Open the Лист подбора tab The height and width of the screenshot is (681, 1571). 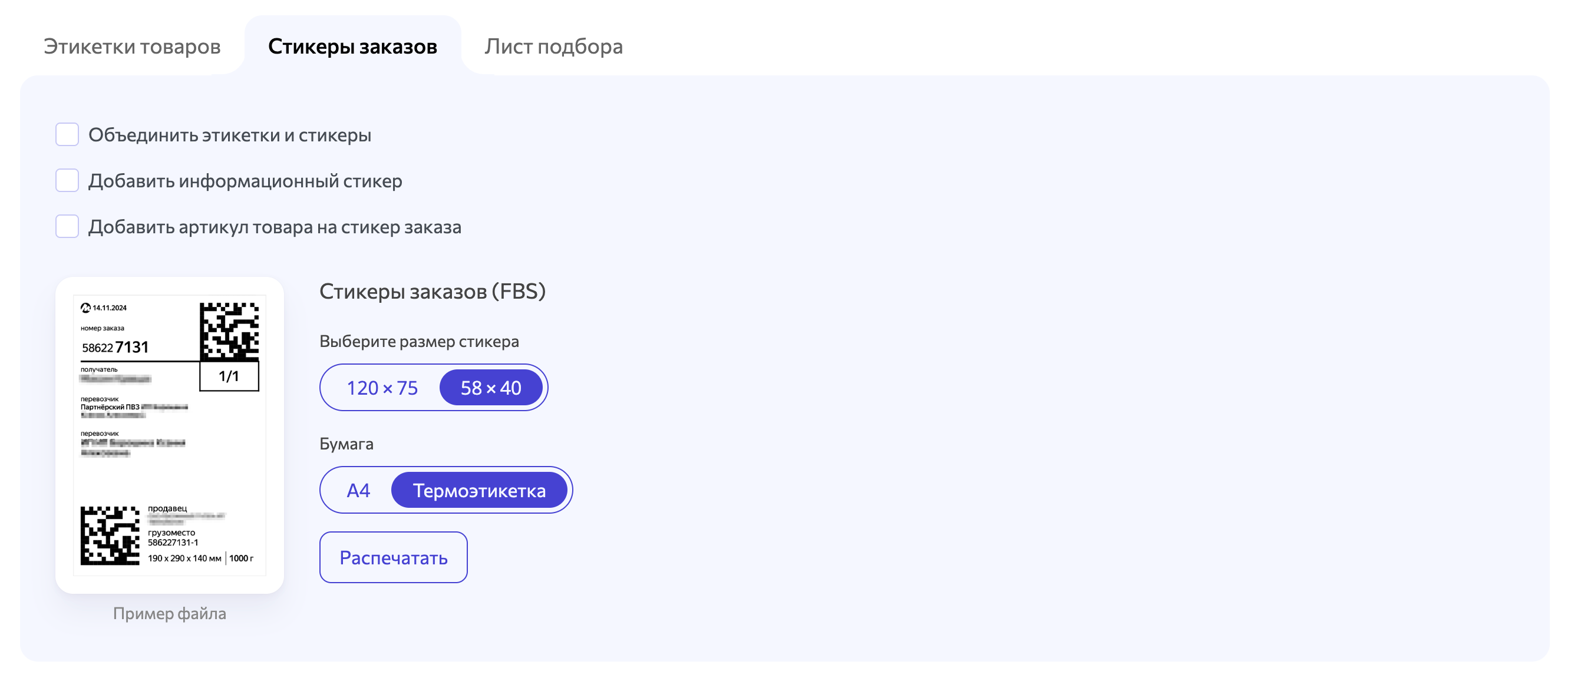coord(554,45)
